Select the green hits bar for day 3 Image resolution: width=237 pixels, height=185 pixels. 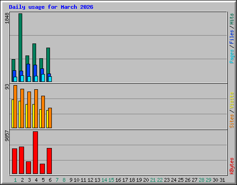coord(27,60)
